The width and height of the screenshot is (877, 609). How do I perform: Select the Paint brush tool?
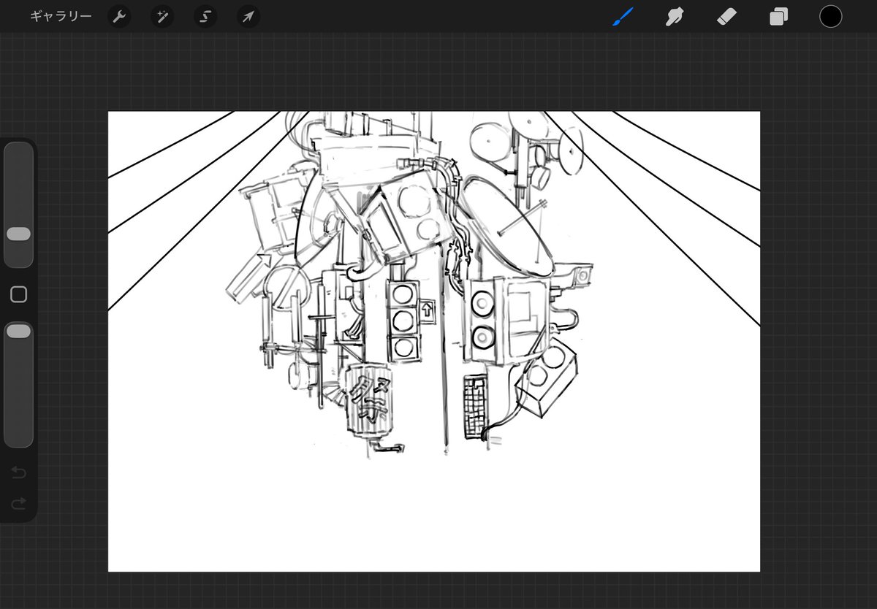coord(622,16)
